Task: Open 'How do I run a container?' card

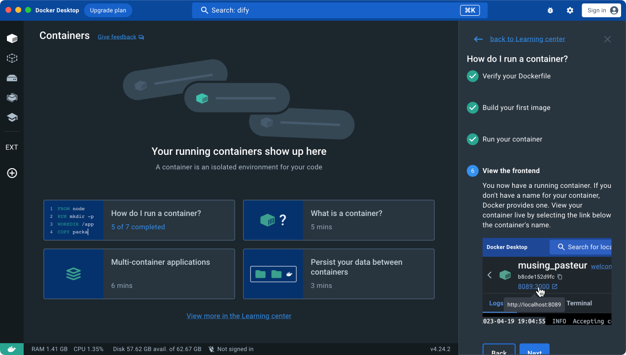Action: [139, 220]
